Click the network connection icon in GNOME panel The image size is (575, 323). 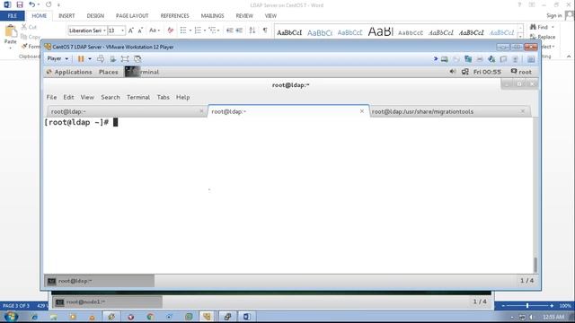[x=465, y=72]
